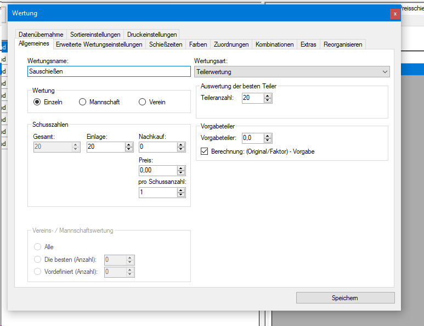Viewport: 424px width, 326px height.
Task: Open the Wertungsart dropdown
Action: [x=292, y=72]
